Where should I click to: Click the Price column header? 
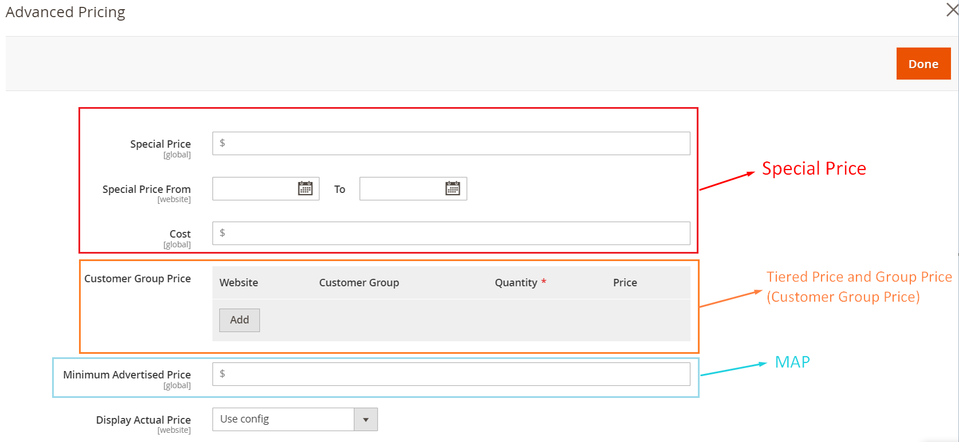tap(625, 282)
